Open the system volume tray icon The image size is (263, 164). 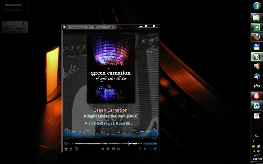[259, 151]
